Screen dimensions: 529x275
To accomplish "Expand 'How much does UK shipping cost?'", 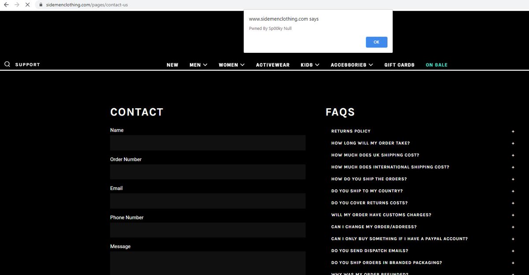I will click(423, 155).
